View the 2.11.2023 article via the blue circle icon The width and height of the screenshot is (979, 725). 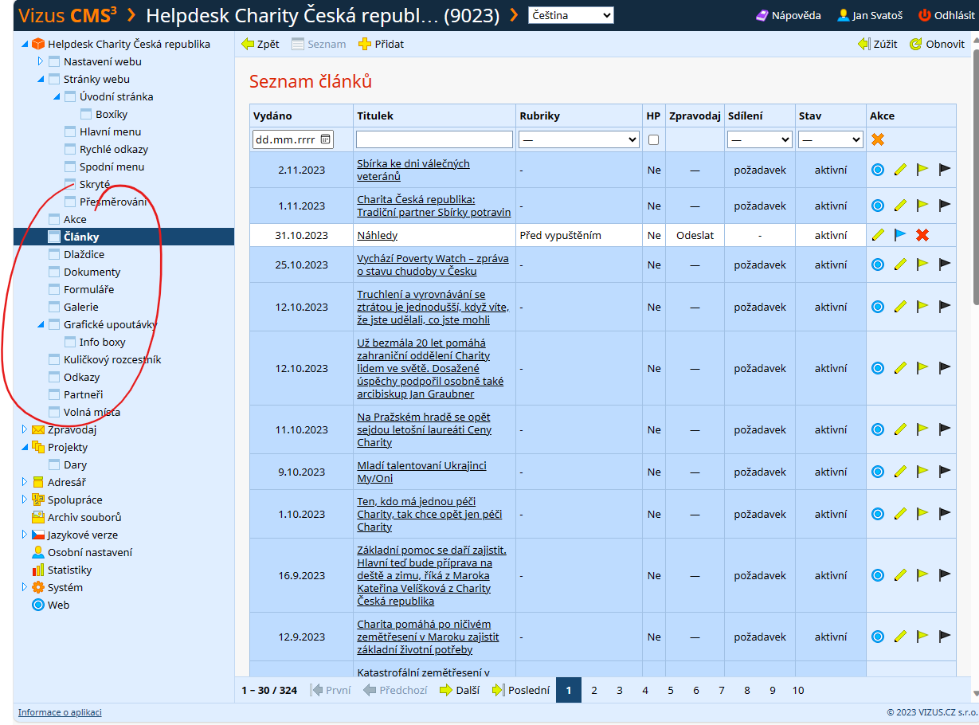tap(878, 170)
